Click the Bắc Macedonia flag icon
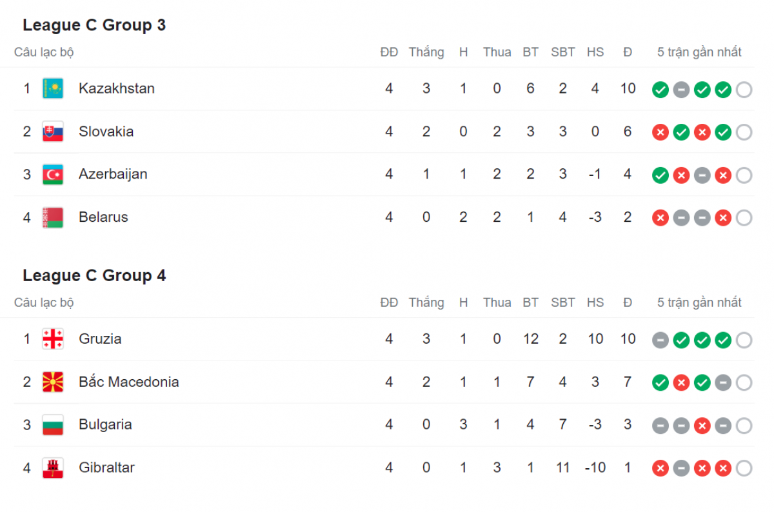This screenshot has width=774, height=512. click(53, 382)
